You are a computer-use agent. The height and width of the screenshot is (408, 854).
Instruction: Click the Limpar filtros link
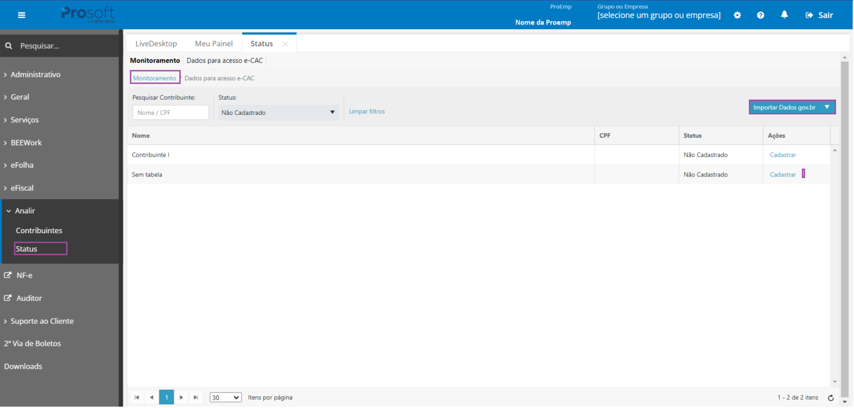click(367, 112)
